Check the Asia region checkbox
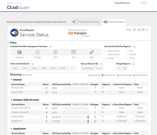This screenshot has height=135, width=157. click(x=127, y=51)
